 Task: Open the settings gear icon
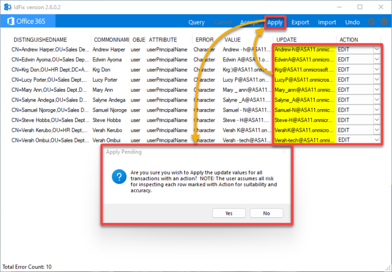[372, 22]
